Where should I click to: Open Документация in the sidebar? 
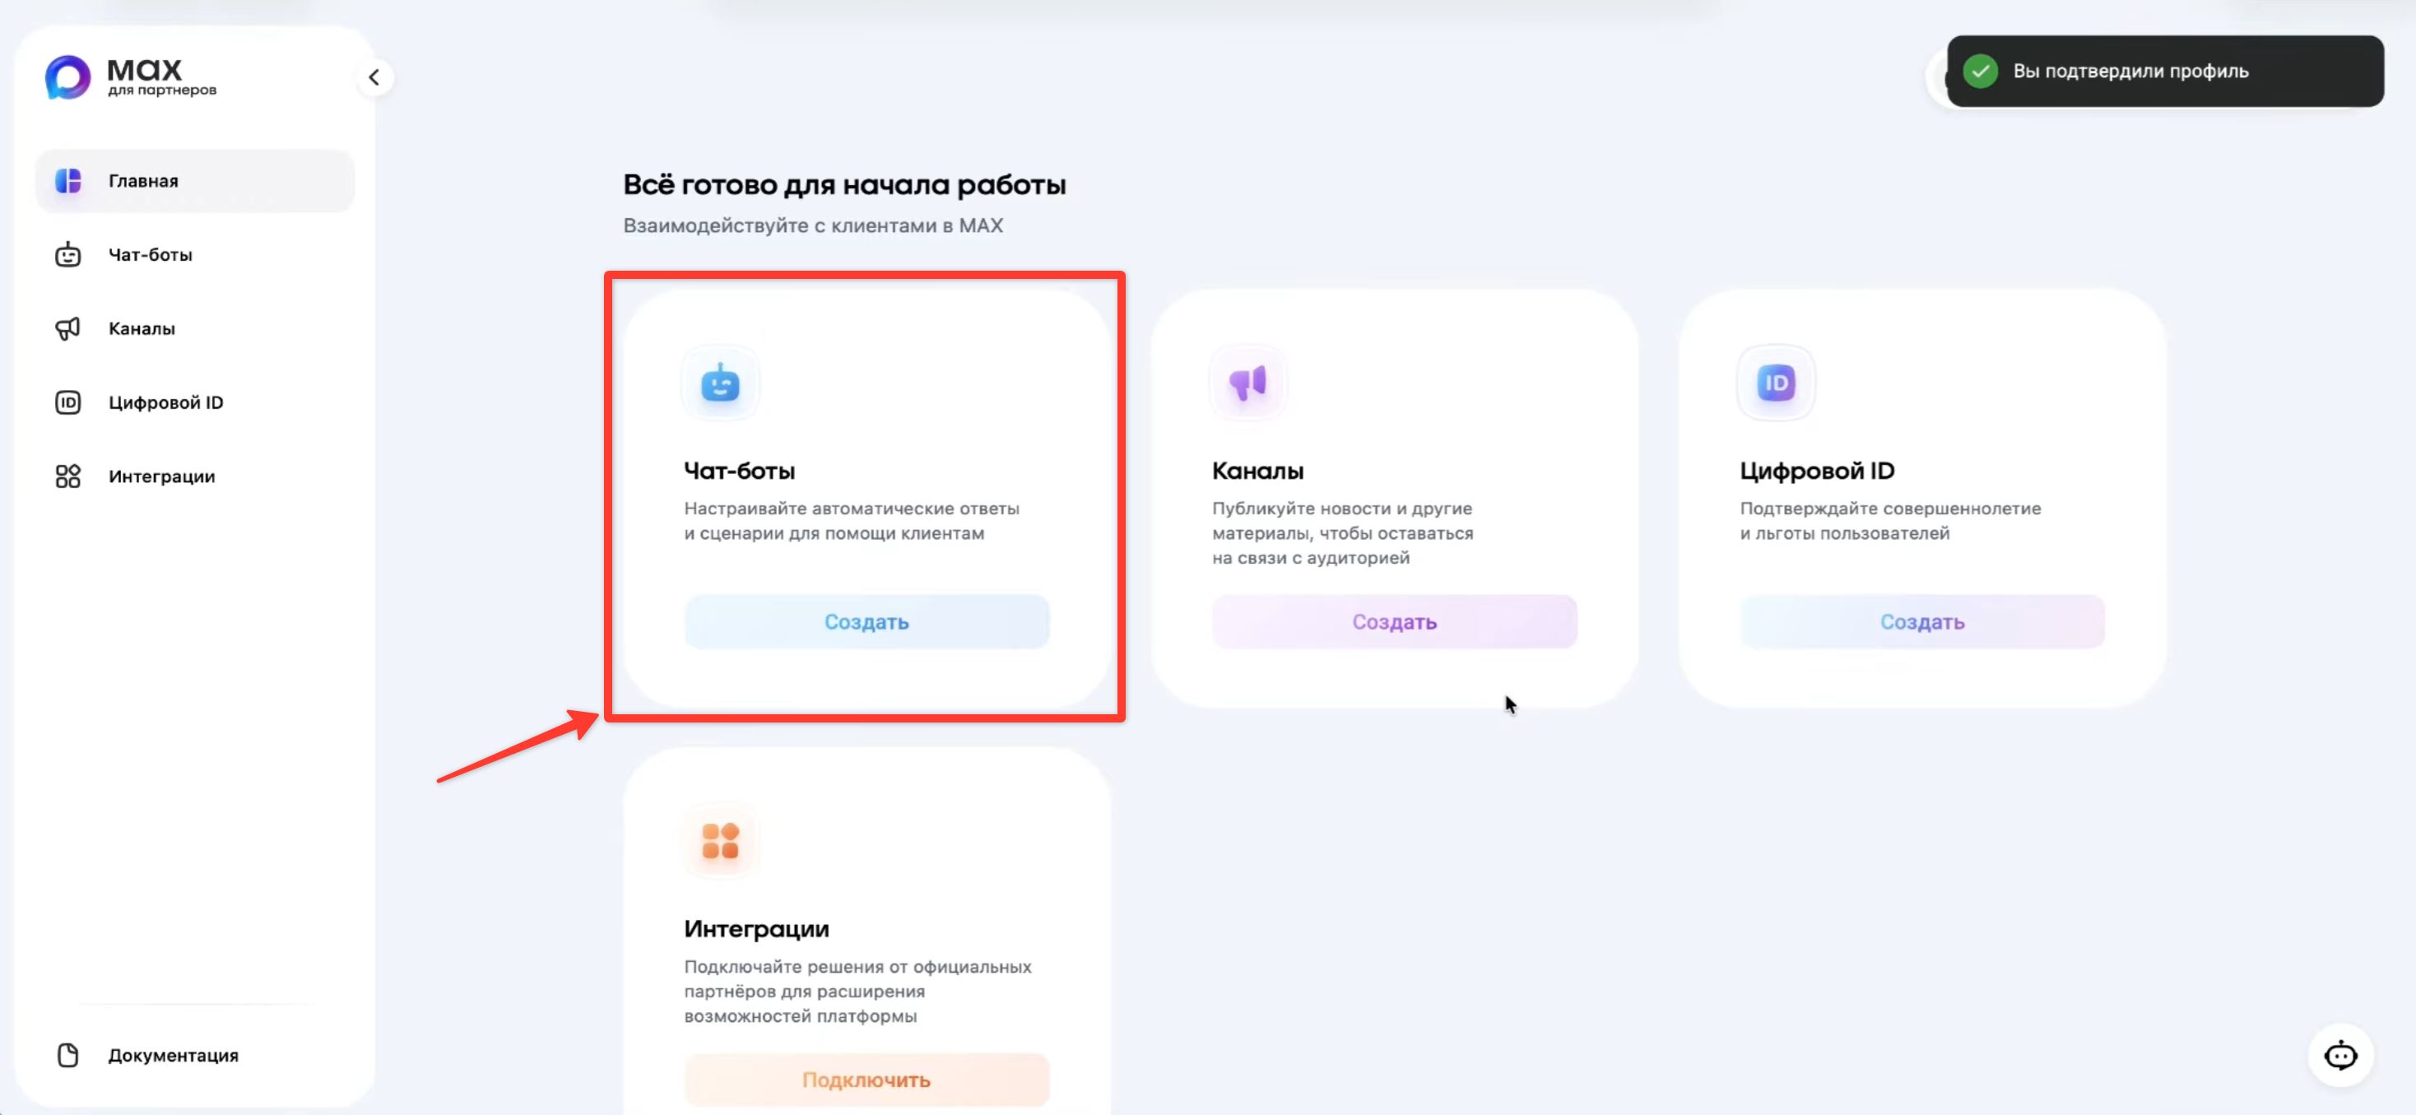click(195, 1055)
